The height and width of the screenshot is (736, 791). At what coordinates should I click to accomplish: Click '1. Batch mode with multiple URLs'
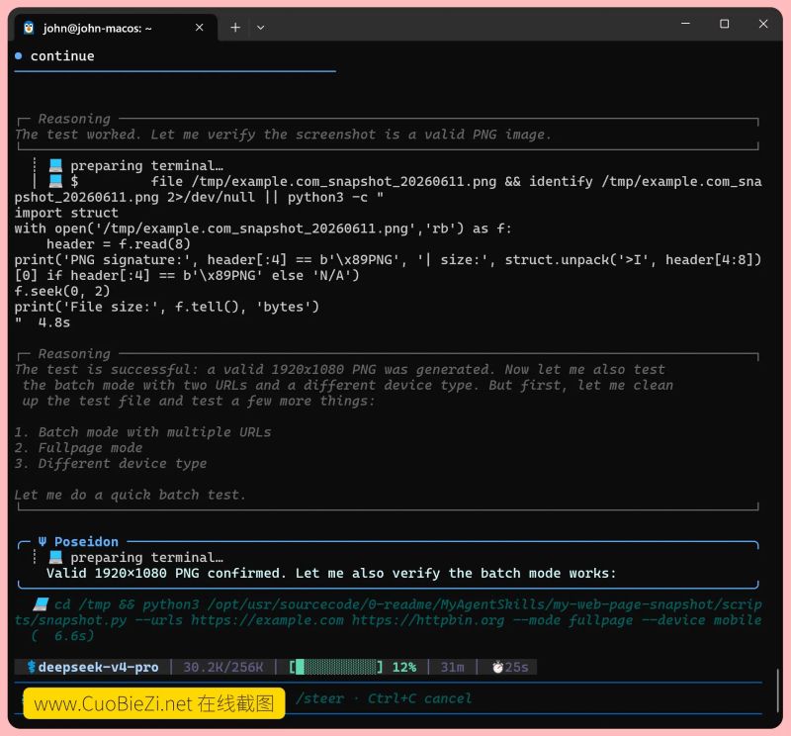[x=142, y=432]
